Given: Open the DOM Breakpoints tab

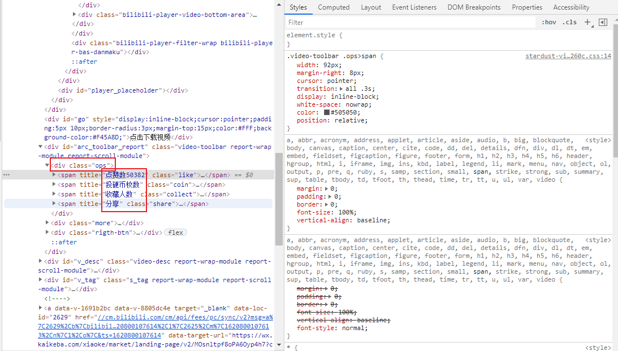Looking at the screenshot, I should point(474,7).
